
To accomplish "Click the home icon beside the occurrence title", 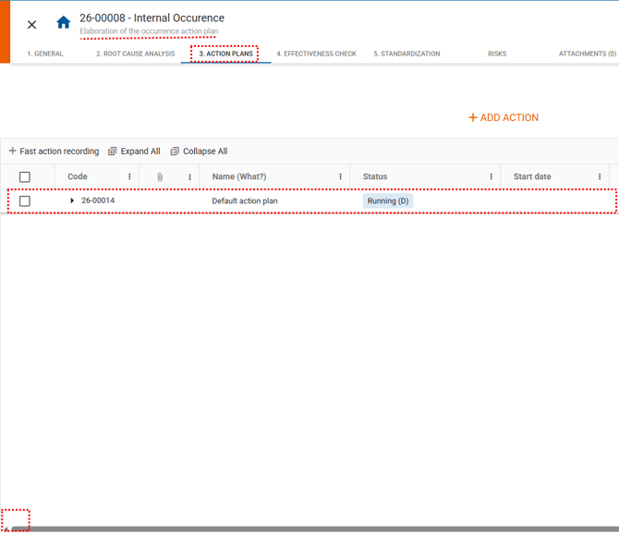I will click(x=63, y=23).
